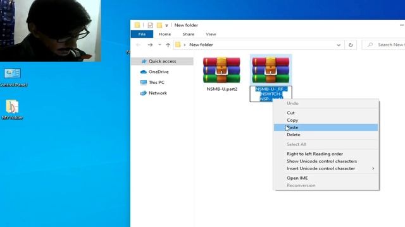Open the Customize Quick Access Toolbar dropdown
Viewport: 405px width, 227px height.
tap(166, 25)
